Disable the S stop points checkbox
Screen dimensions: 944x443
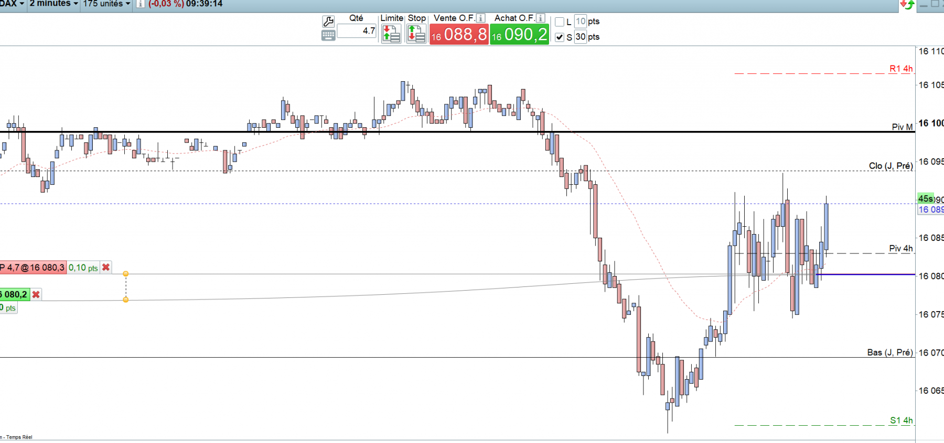[560, 37]
